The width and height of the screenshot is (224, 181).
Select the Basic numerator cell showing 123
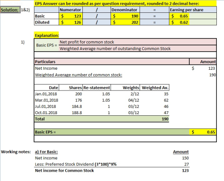71,16
